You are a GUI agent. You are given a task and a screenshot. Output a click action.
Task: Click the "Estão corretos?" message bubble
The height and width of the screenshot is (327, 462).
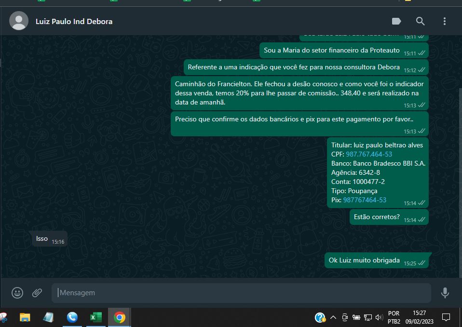click(377, 217)
